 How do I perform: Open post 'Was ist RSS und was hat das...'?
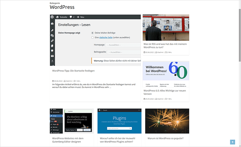coord(165,46)
